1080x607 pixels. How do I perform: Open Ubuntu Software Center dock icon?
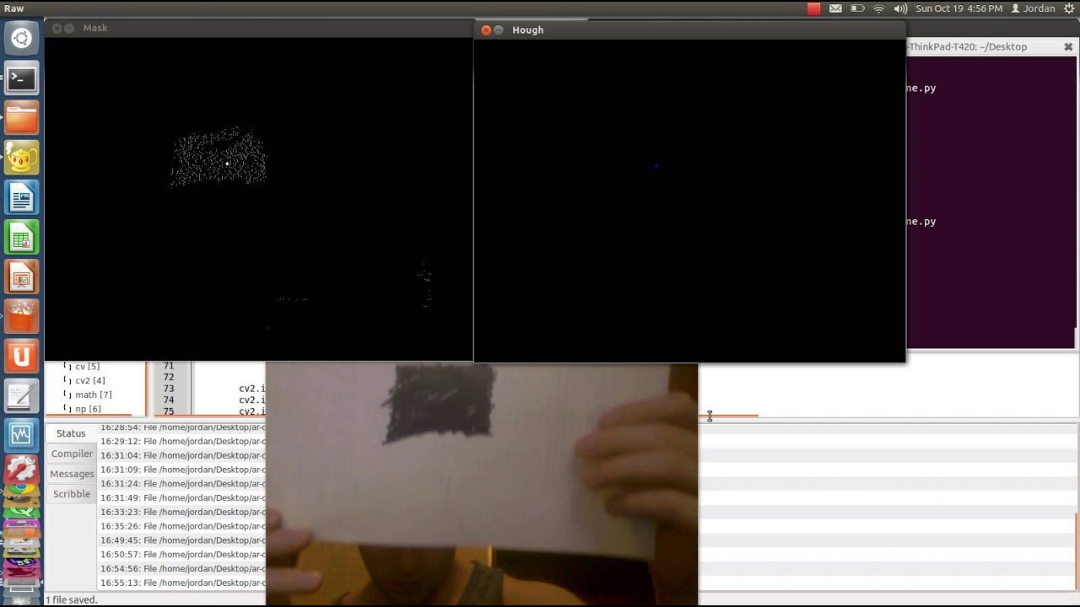click(21, 317)
